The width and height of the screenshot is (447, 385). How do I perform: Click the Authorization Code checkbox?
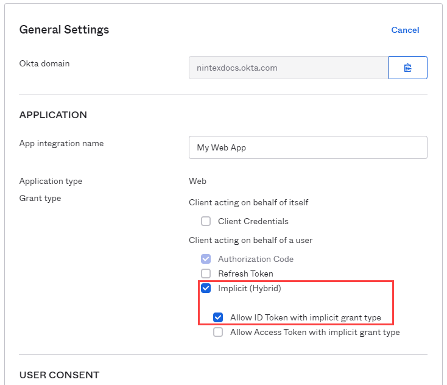tap(206, 259)
